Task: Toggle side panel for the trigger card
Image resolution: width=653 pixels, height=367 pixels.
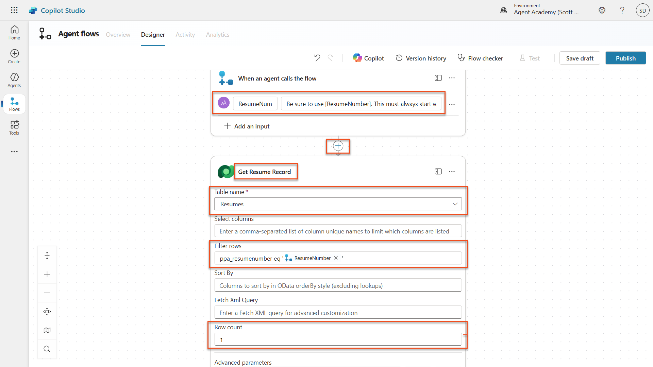Action: point(438,78)
